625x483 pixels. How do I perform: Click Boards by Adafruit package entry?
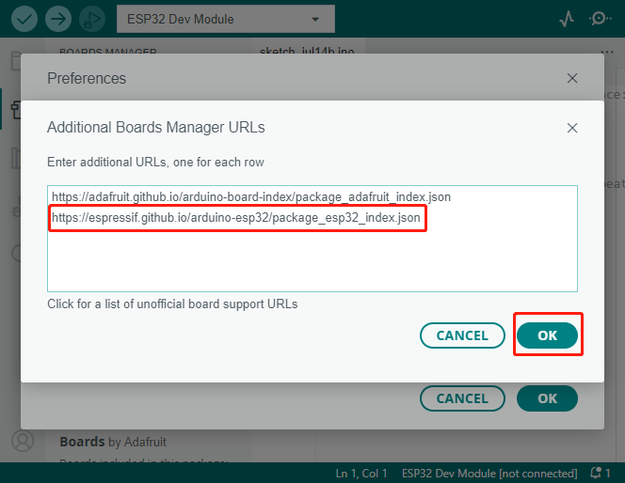113,442
